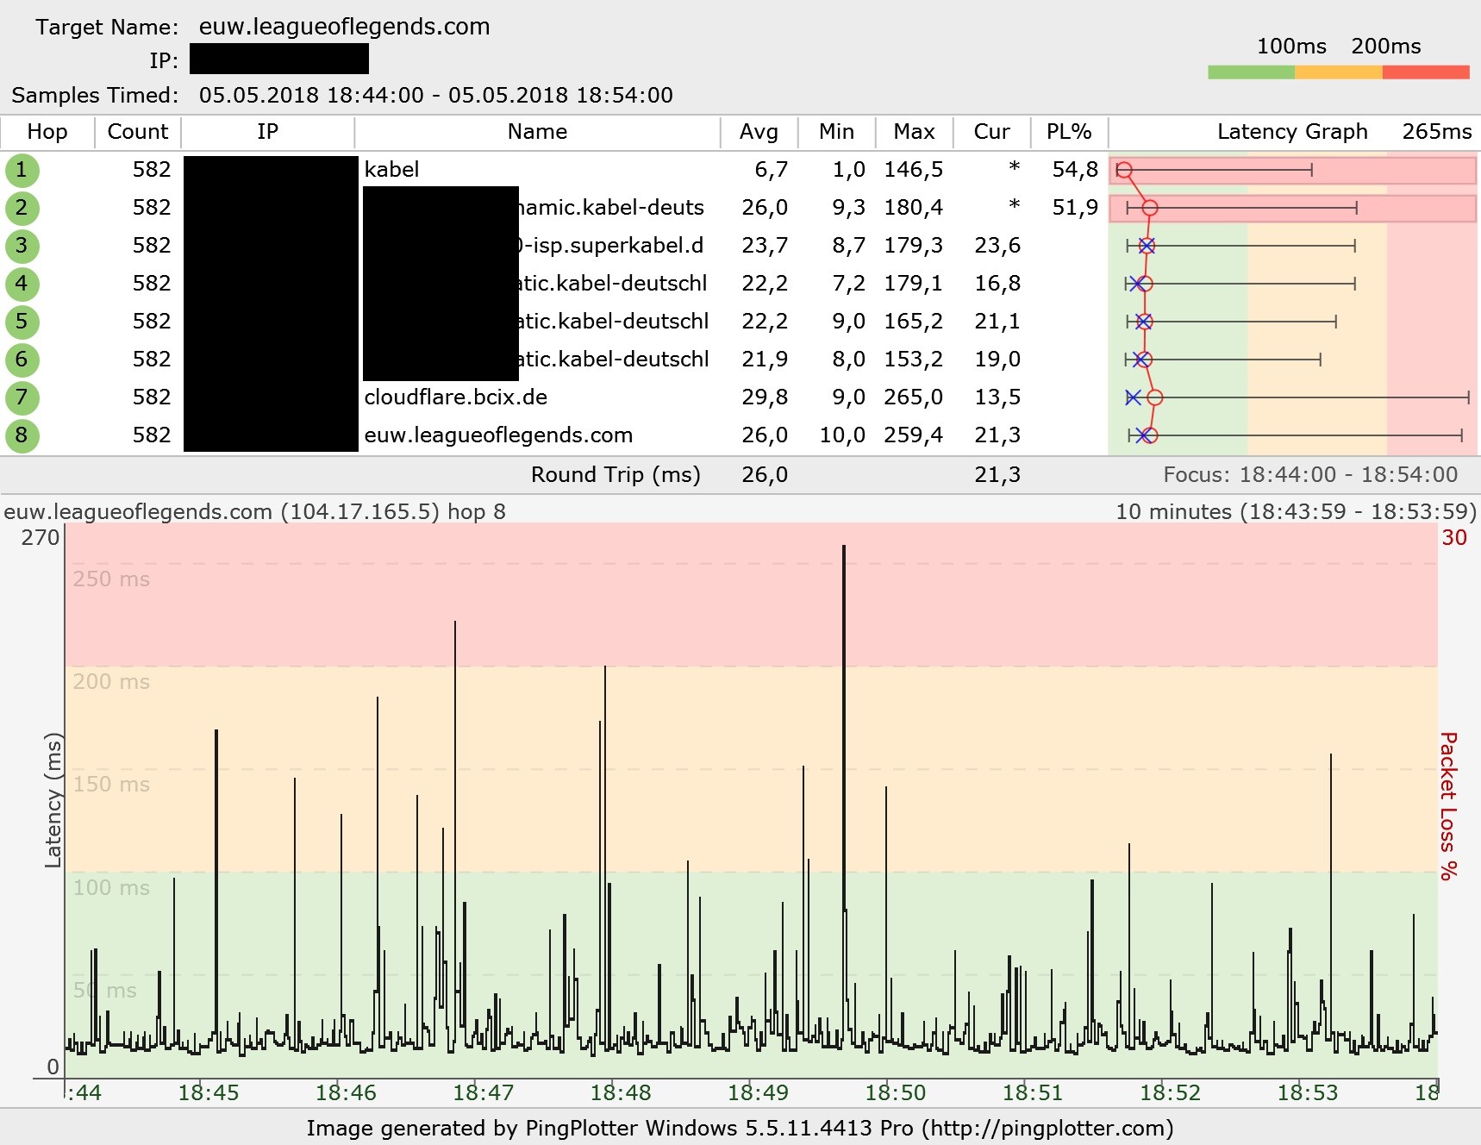Click the 250 ms gridline label
Image resolution: width=1481 pixels, height=1145 pixels.
coord(111,579)
